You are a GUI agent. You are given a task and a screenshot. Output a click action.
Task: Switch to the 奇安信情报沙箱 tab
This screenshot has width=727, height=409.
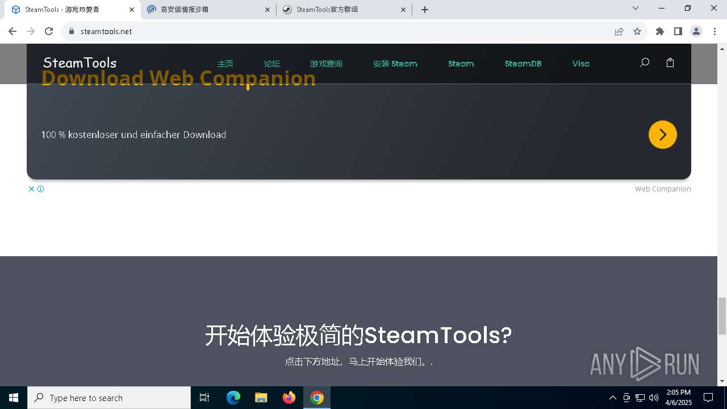click(x=208, y=10)
